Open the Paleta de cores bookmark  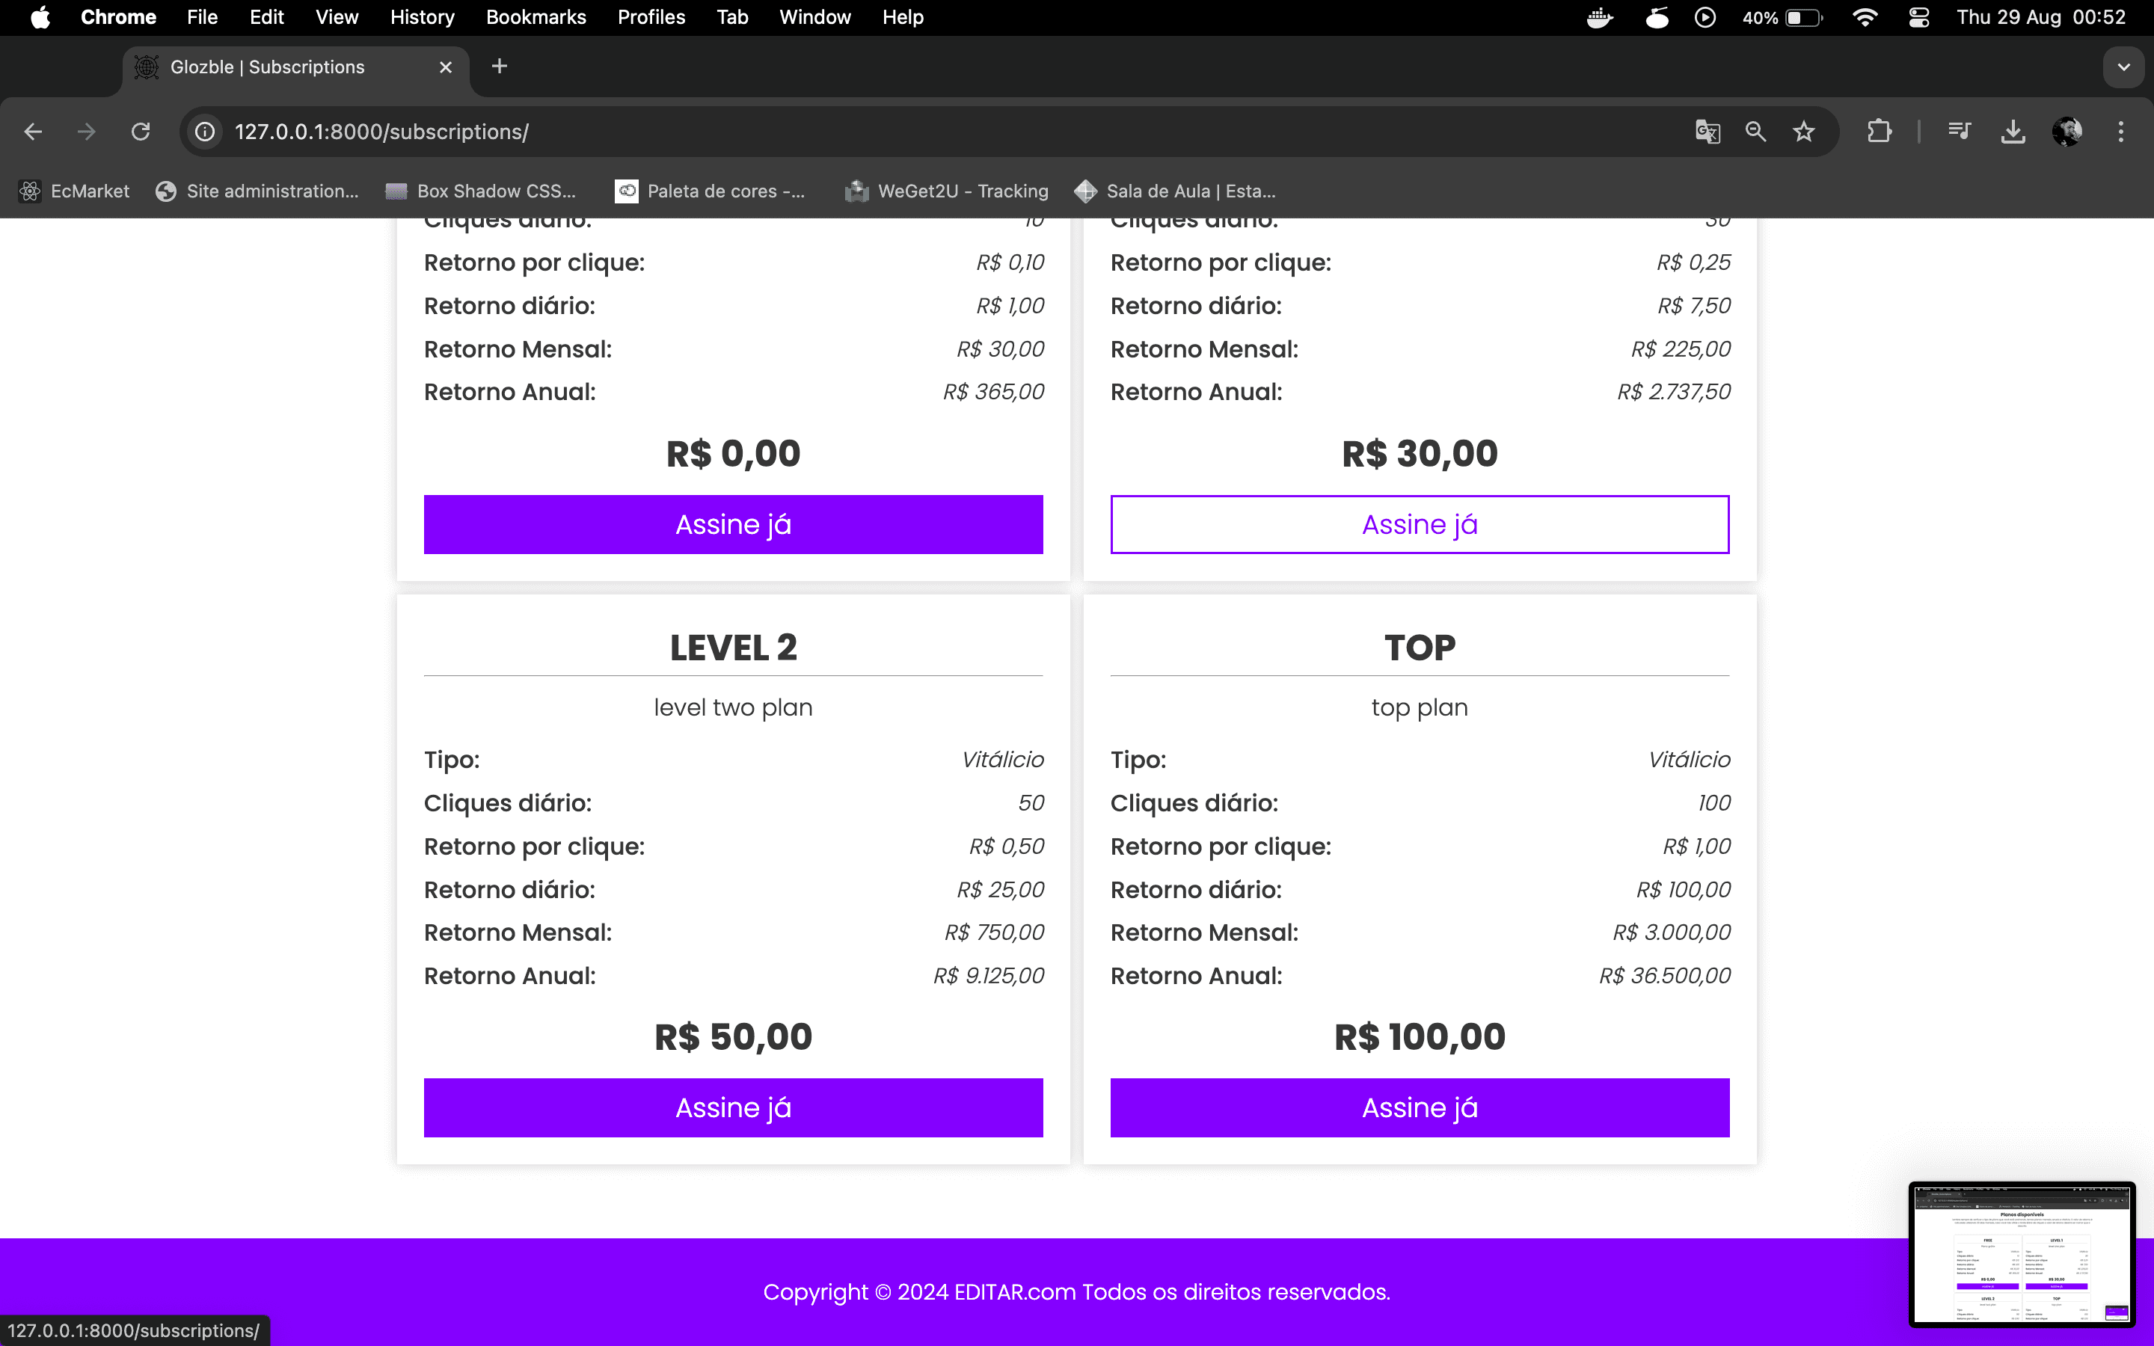[x=711, y=191]
